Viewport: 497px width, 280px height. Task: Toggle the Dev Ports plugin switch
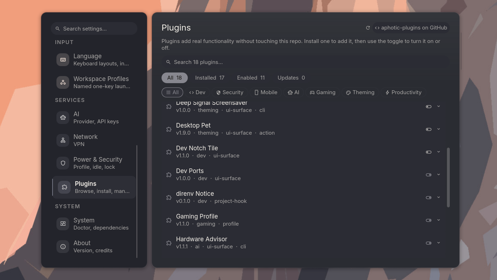(428, 175)
